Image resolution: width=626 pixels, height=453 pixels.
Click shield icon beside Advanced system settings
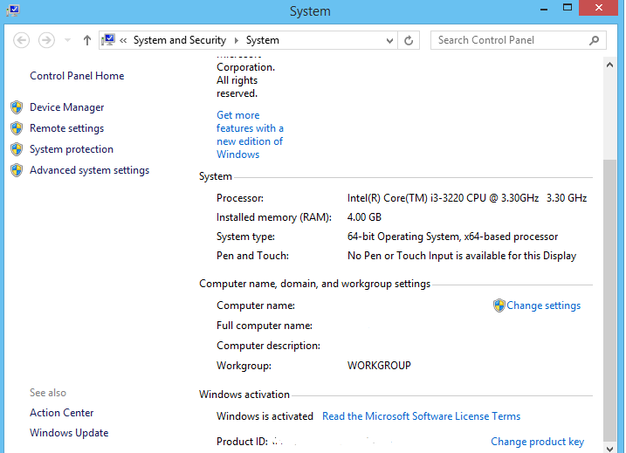click(17, 170)
